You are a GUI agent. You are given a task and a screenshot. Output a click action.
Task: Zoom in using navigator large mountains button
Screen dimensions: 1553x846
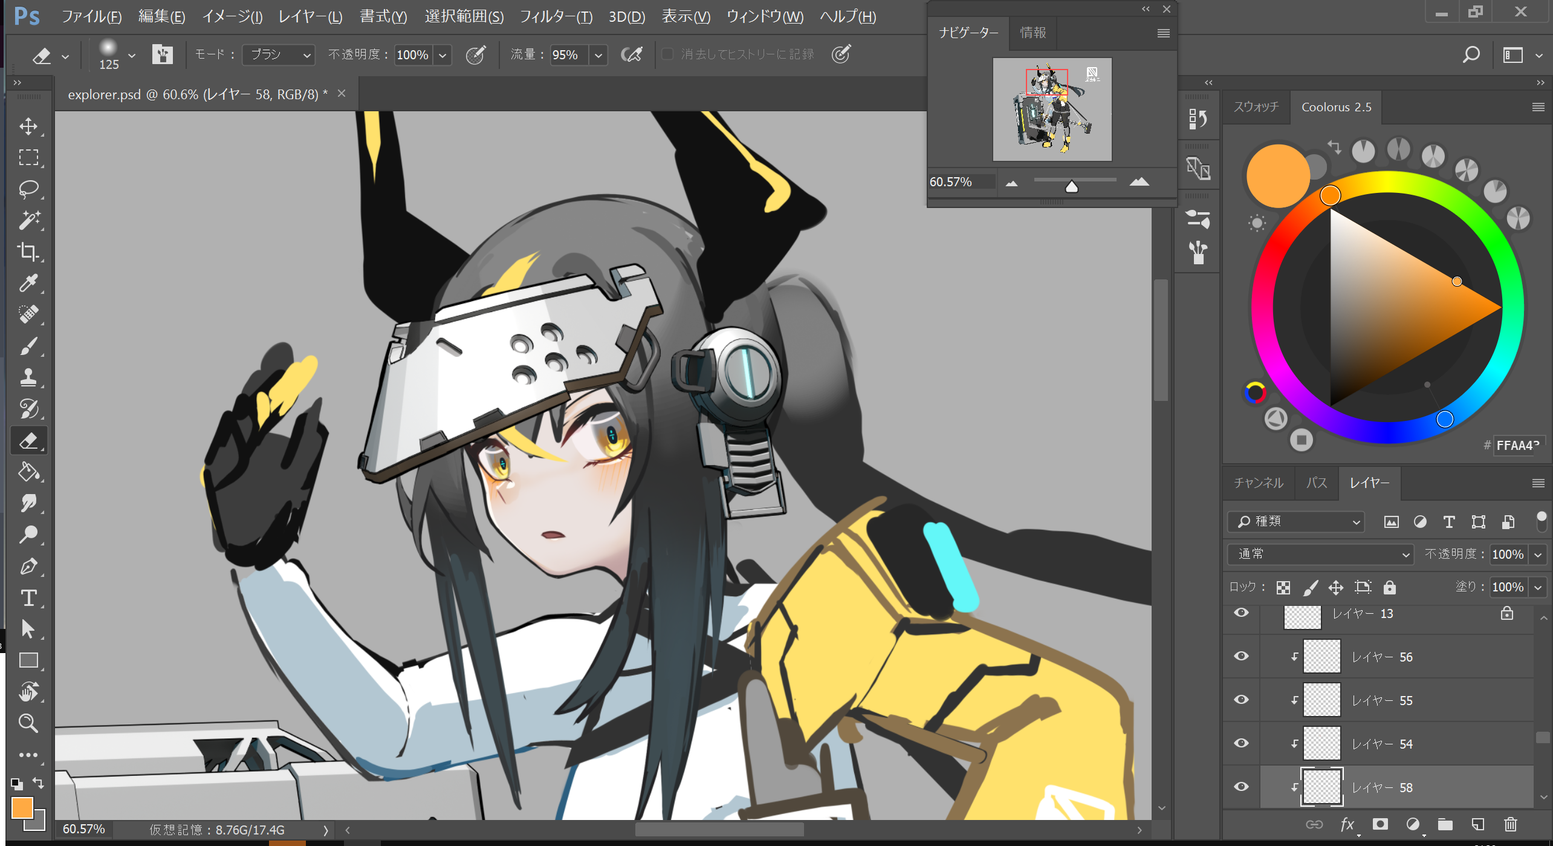point(1140,181)
